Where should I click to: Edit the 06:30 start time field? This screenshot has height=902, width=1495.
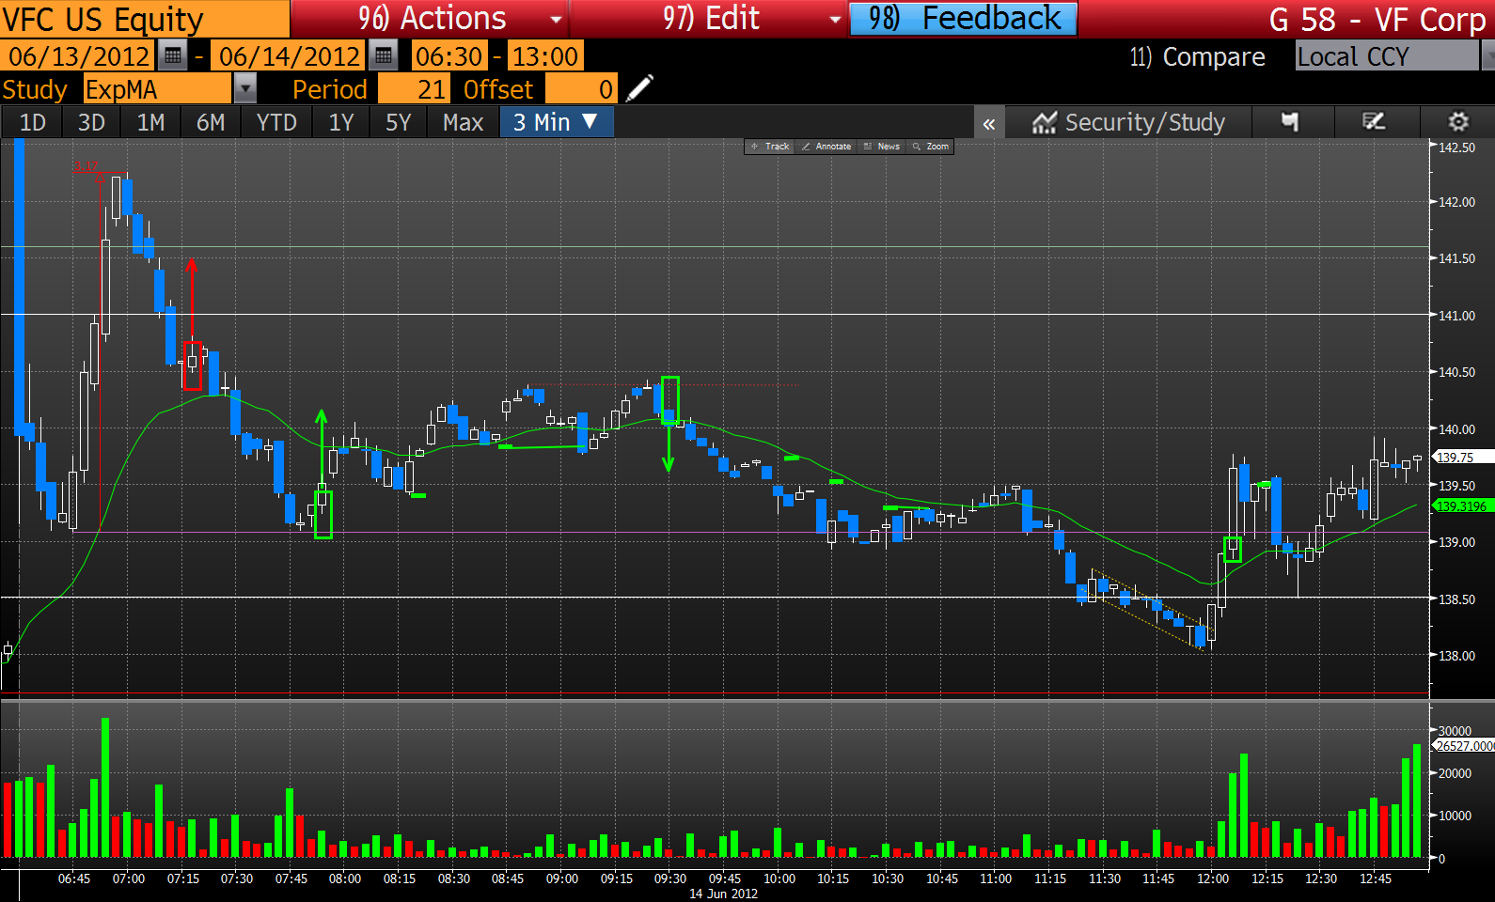click(449, 56)
